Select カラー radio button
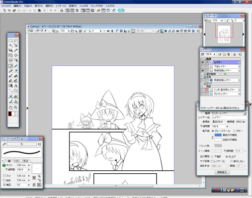The width and height of the screenshot is (252, 198). pyautogui.click(x=235, y=131)
